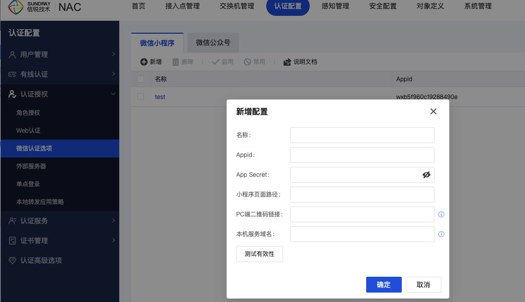Click the 测试有效性 button
This screenshot has width=525, height=302.
pos(260,254)
